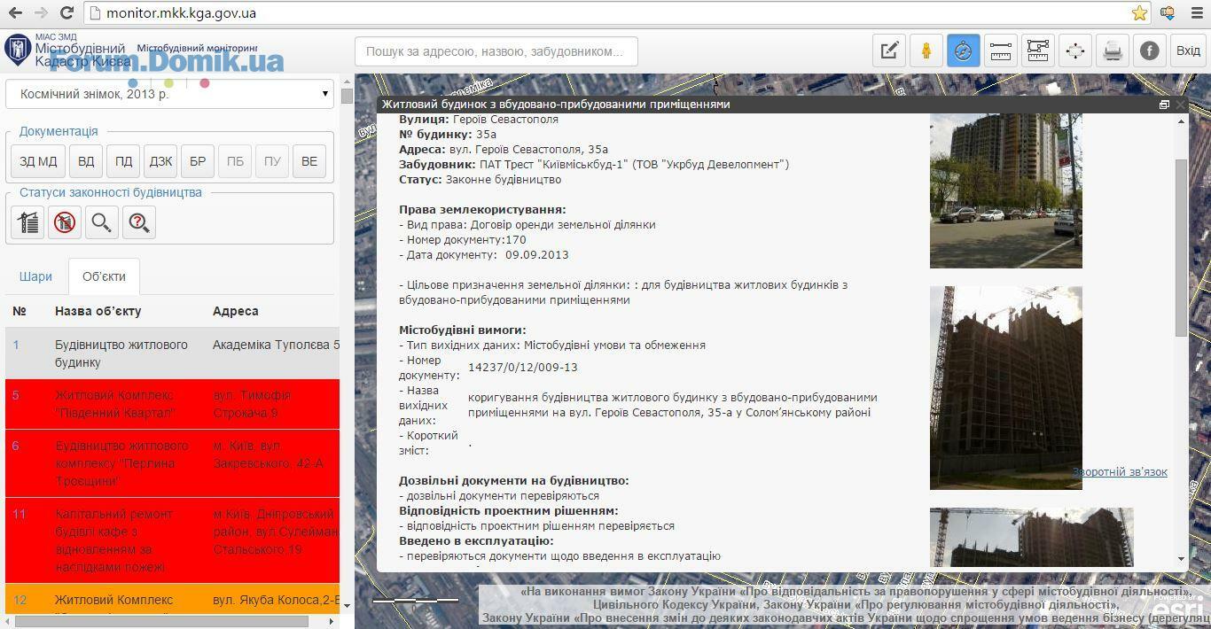Toggle the ПУ documentation button

(272, 161)
